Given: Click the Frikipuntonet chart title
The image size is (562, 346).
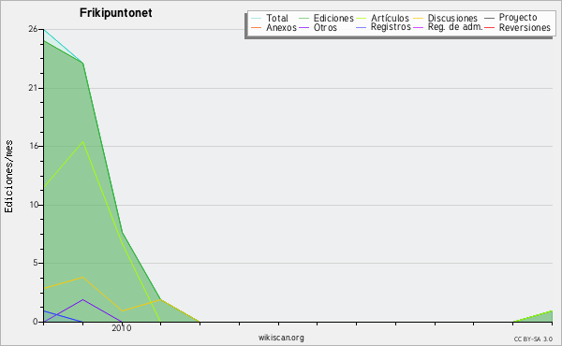Looking at the screenshot, I should point(116,13).
